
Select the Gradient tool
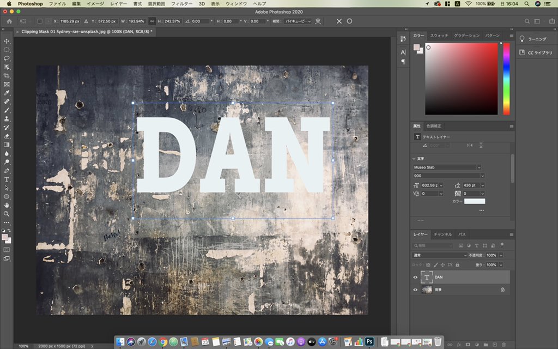[x=7, y=145]
